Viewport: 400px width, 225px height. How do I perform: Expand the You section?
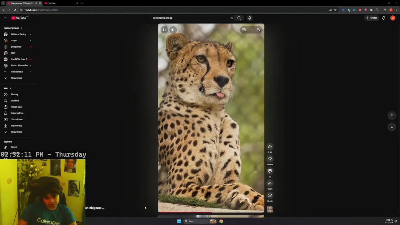(7, 88)
